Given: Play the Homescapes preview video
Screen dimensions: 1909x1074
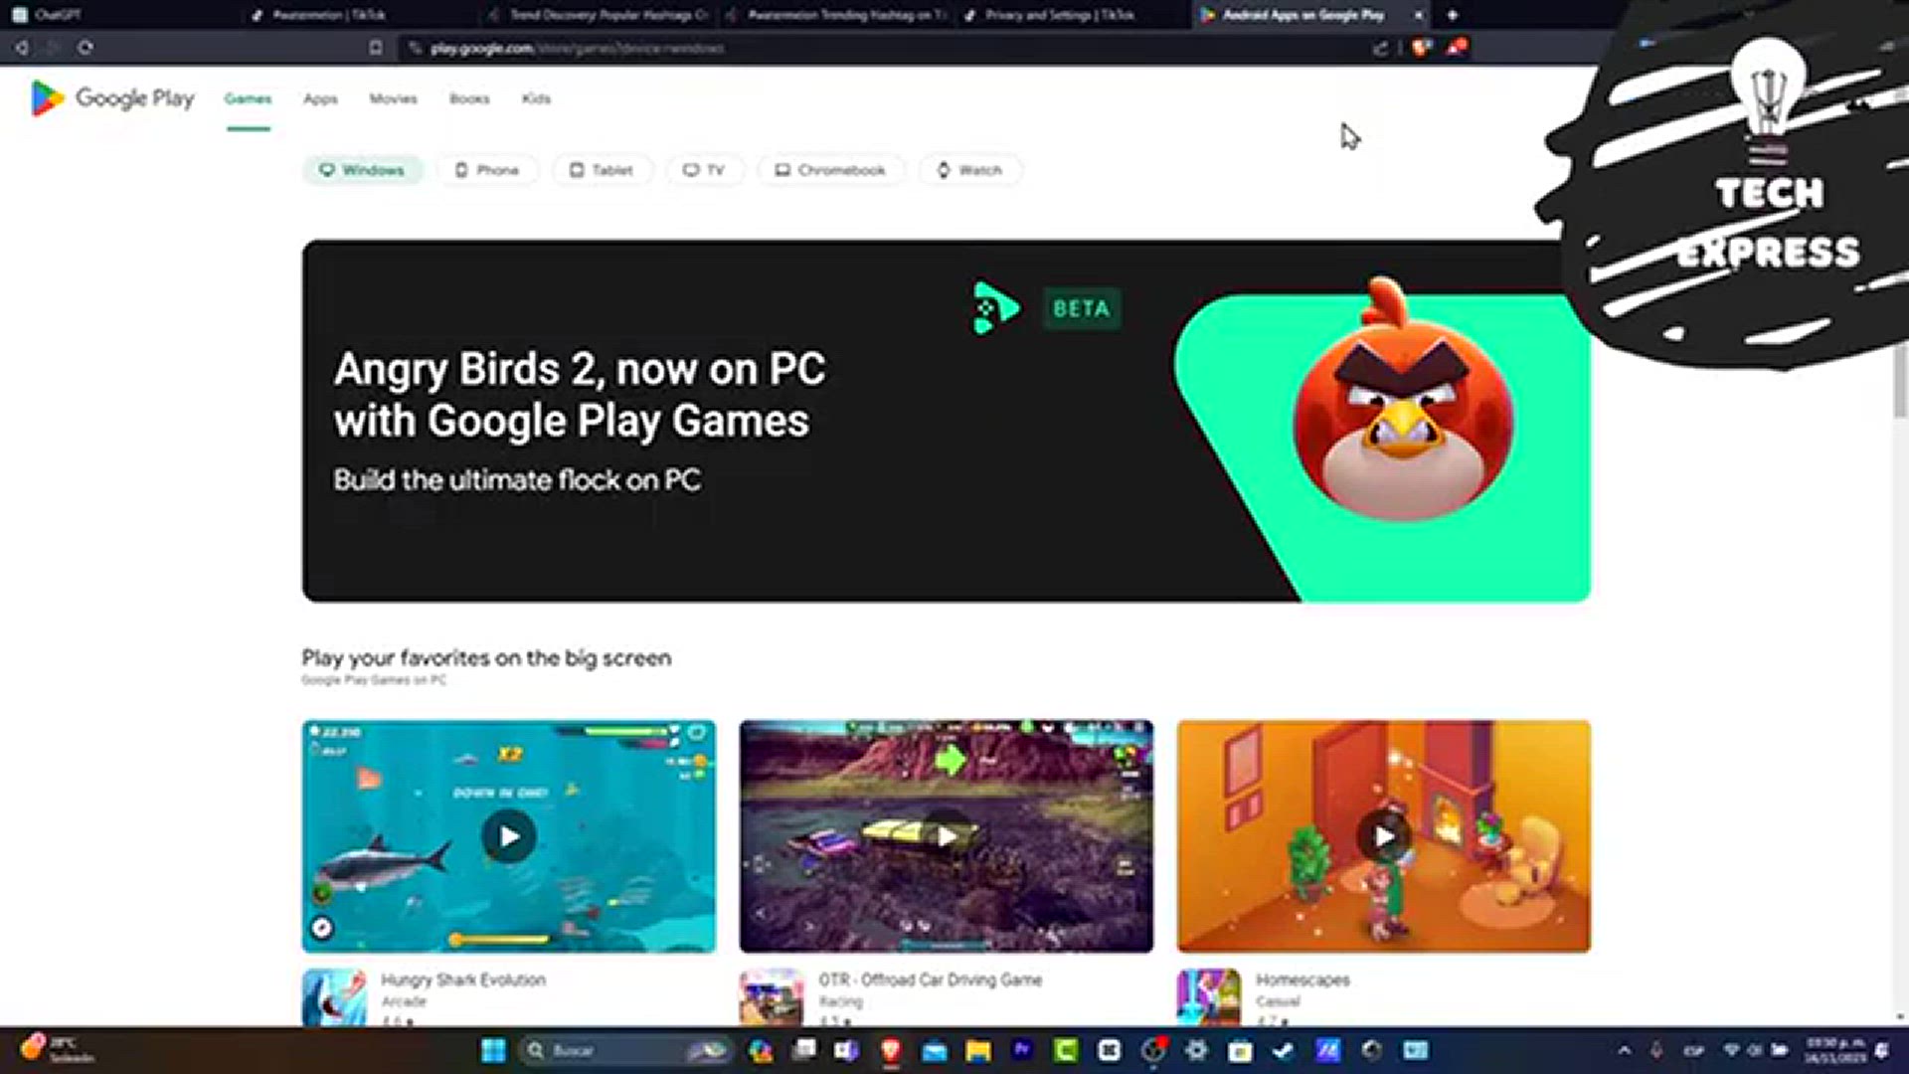Looking at the screenshot, I should (x=1384, y=836).
